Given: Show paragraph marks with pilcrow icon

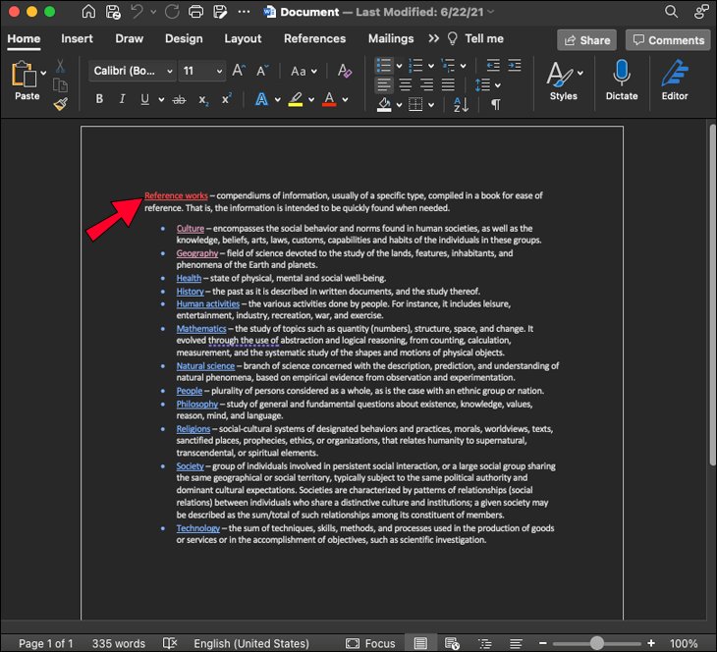Looking at the screenshot, I should point(495,103).
